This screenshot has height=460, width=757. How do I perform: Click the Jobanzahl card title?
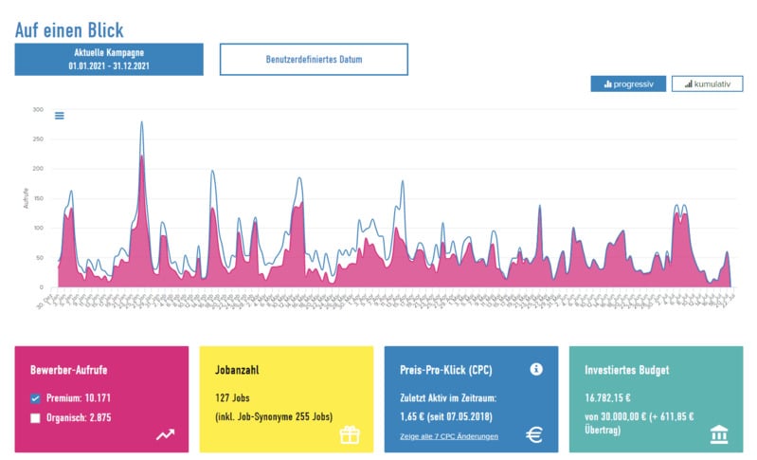[x=237, y=370]
